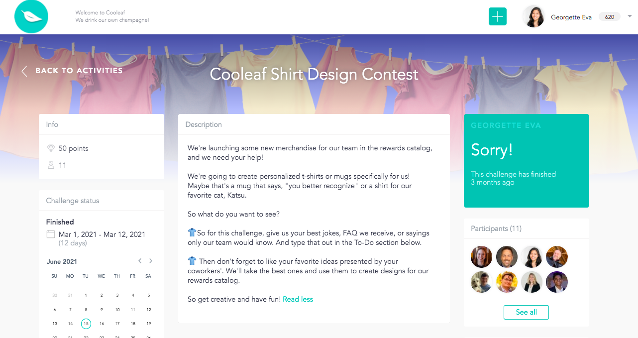Image resolution: width=638 pixels, height=338 pixels.
Task: Click the green plus add button
Action: (497, 17)
